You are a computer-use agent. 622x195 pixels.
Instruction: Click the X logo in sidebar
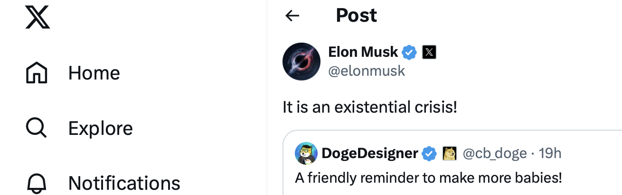coord(37,16)
